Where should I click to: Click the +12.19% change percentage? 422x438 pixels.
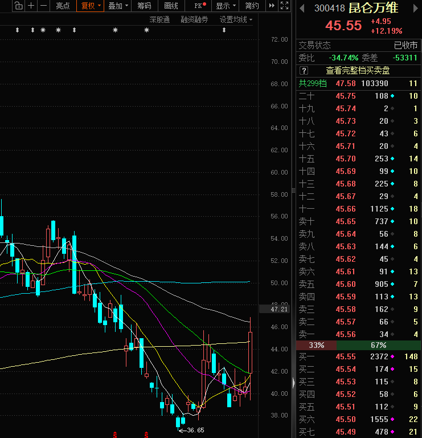(386, 31)
